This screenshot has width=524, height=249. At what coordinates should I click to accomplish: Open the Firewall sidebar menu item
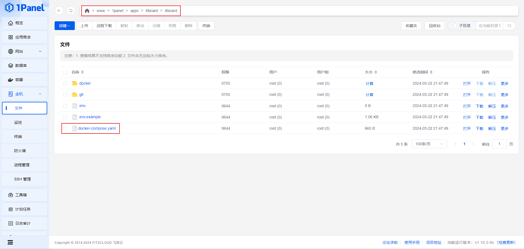(20, 151)
